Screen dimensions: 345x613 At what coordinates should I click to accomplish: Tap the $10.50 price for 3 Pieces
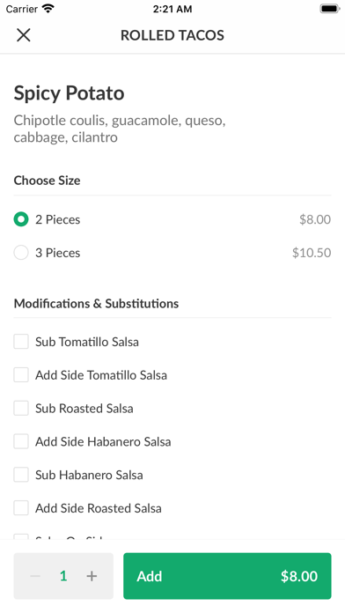pos(312,253)
